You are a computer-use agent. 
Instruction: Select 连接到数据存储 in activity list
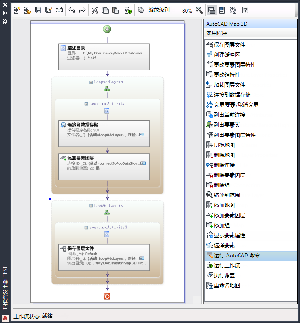(x=251, y=95)
